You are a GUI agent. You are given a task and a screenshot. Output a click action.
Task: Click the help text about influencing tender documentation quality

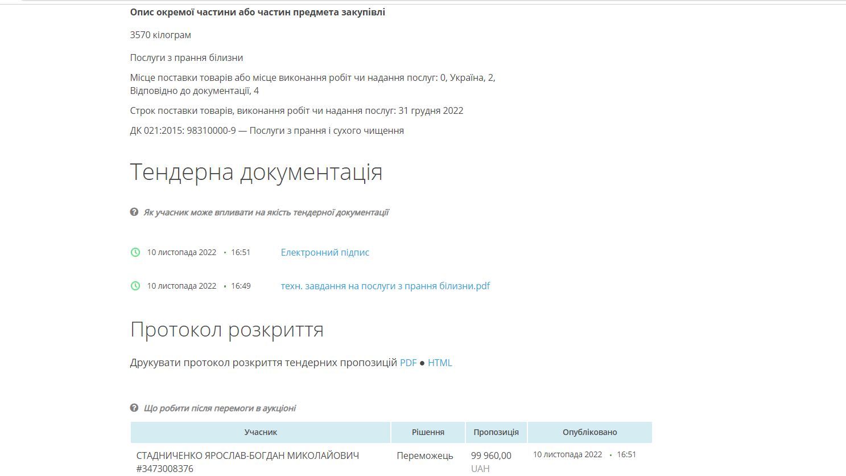pos(267,211)
